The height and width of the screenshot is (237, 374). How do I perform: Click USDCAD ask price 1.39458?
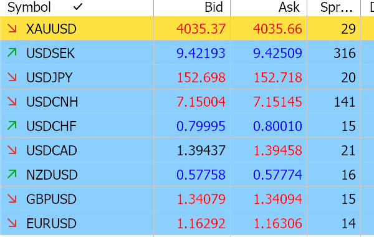pyautogui.click(x=277, y=150)
